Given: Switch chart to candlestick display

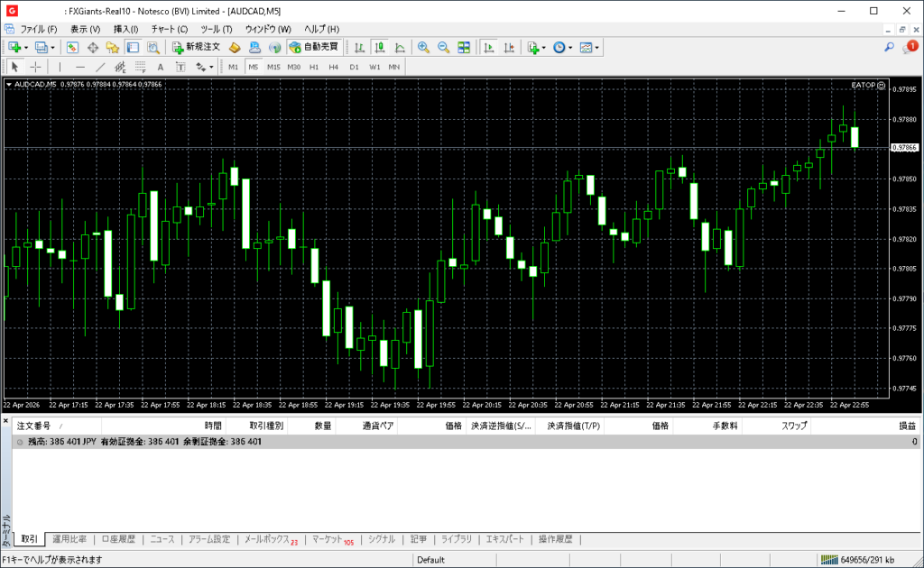Looking at the screenshot, I should pyautogui.click(x=380, y=47).
